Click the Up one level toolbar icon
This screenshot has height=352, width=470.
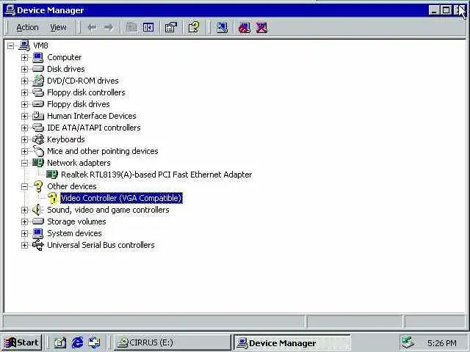pos(131,28)
